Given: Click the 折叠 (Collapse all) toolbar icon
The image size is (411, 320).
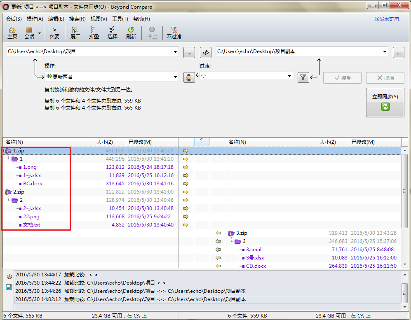Looking at the screenshot, I should (x=94, y=33).
